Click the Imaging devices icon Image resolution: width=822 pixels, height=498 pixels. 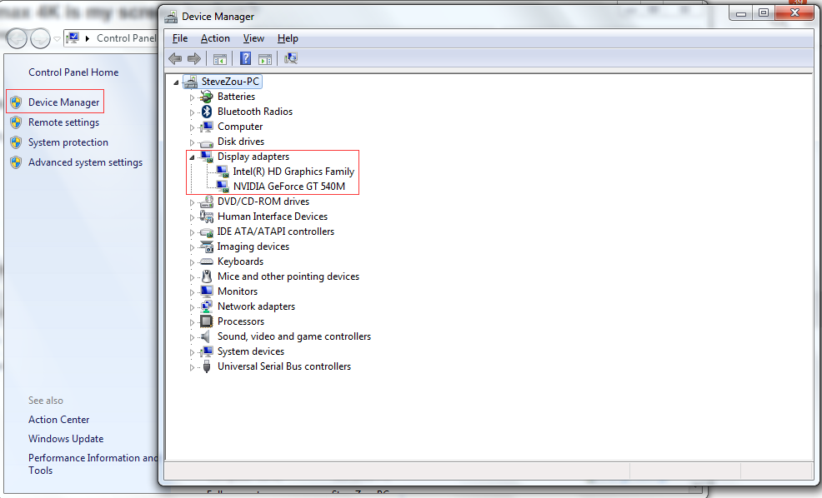click(x=207, y=247)
